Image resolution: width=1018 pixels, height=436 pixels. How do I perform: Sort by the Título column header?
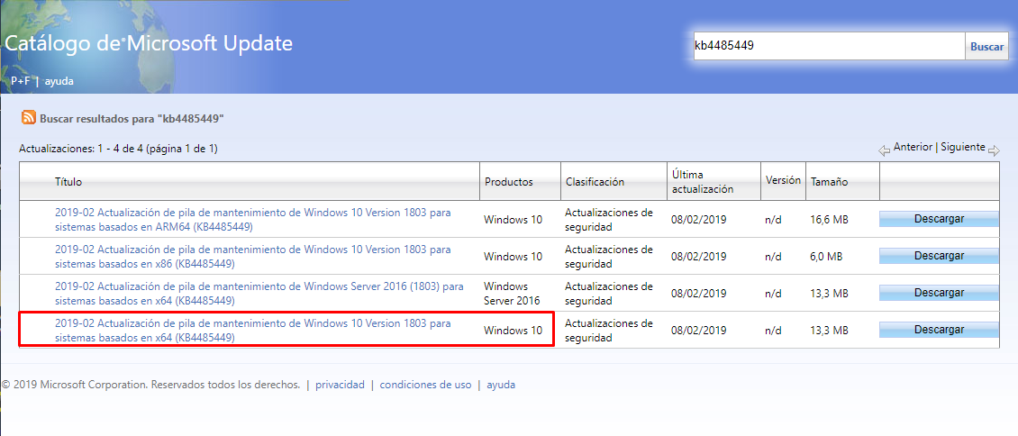(x=68, y=182)
